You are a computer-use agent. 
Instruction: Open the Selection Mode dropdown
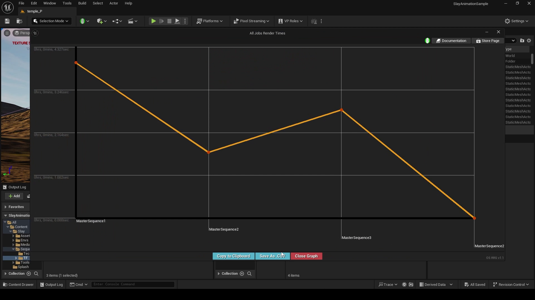click(x=51, y=21)
